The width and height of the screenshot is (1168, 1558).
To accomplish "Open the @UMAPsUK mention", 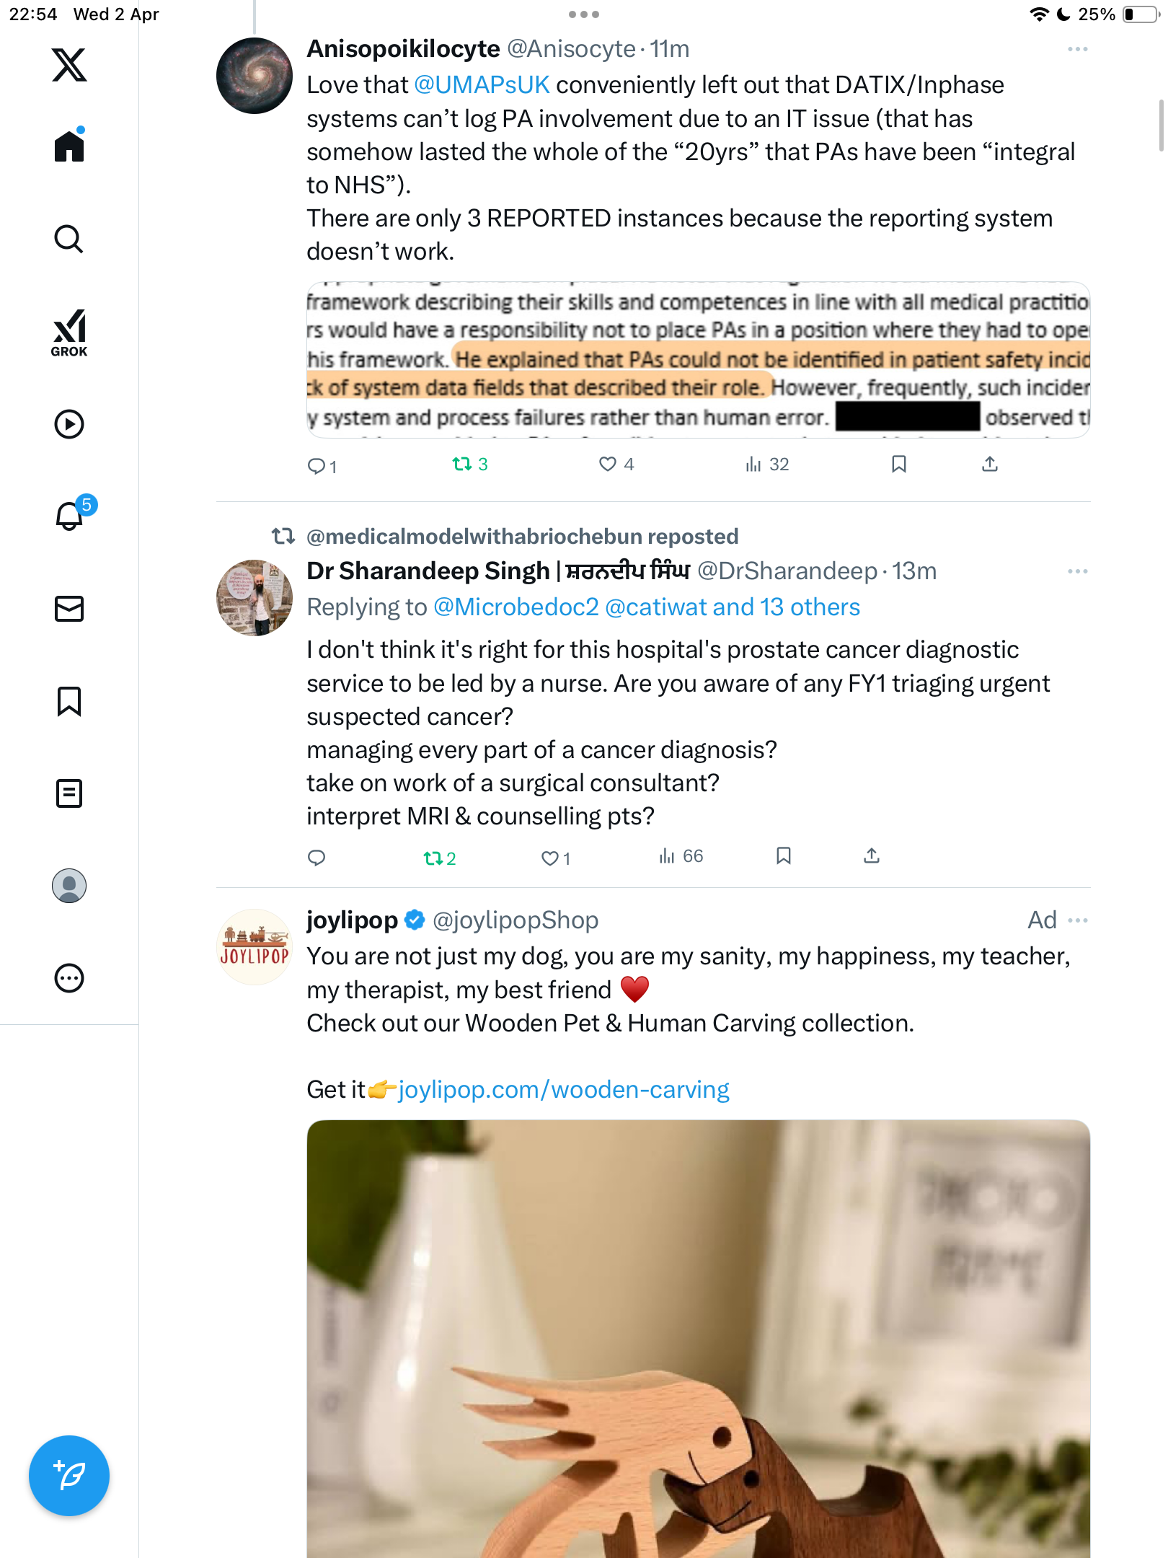I will (482, 85).
